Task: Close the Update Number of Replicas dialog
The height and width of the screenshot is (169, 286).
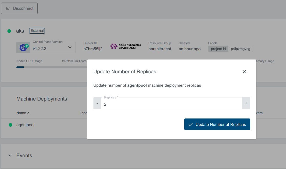Action: pyautogui.click(x=244, y=72)
